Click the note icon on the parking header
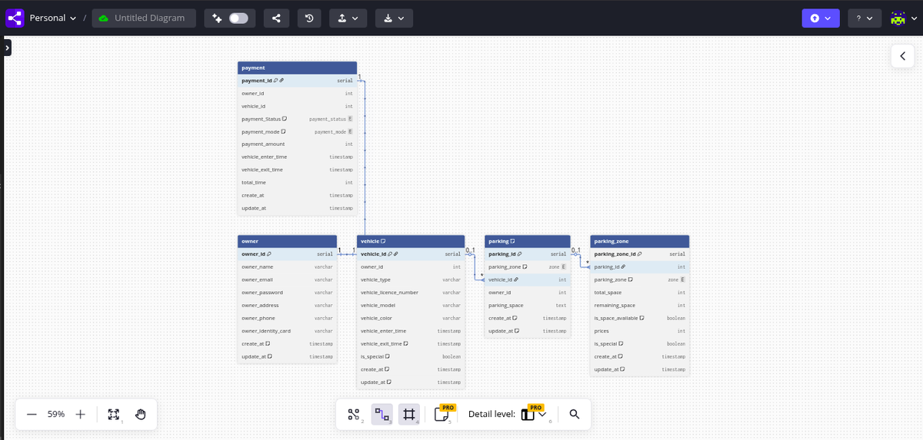The image size is (923, 440). click(512, 241)
